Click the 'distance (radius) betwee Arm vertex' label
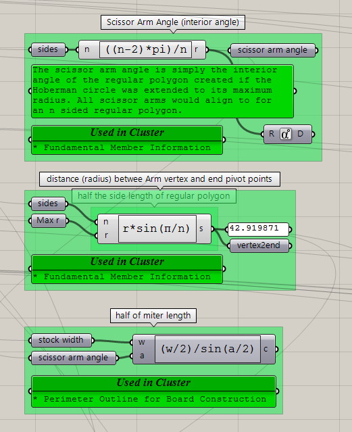The width and height of the screenshot is (352, 432). click(x=159, y=179)
